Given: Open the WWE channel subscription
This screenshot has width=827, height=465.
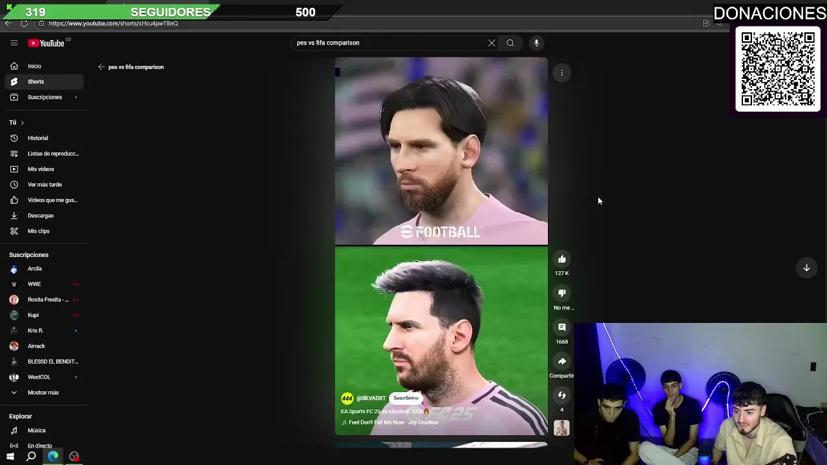Looking at the screenshot, I should click(x=44, y=284).
